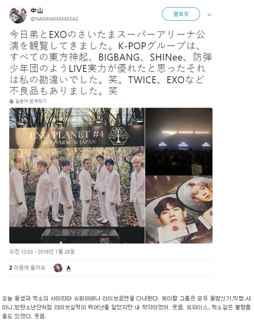Open the fan merchandise photo
254x321 pixels.
pos(179,210)
